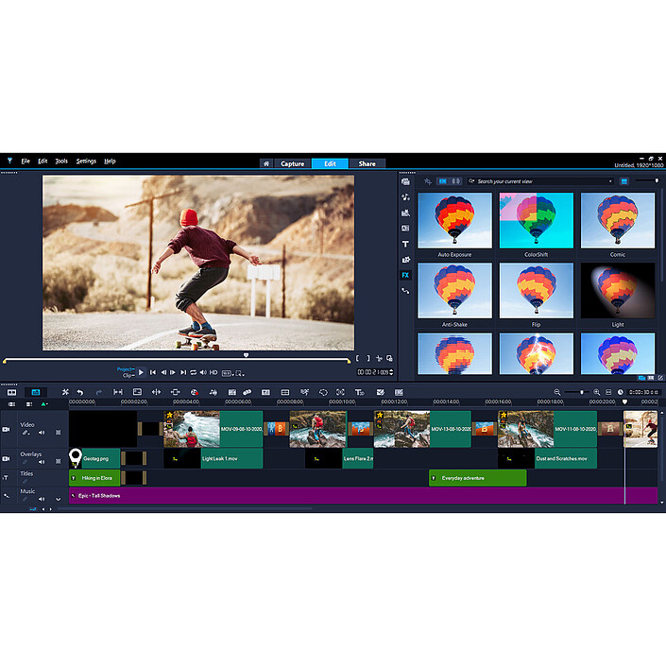Open the Templates library panel icon
The width and height of the screenshot is (666, 666).
(405, 213)
